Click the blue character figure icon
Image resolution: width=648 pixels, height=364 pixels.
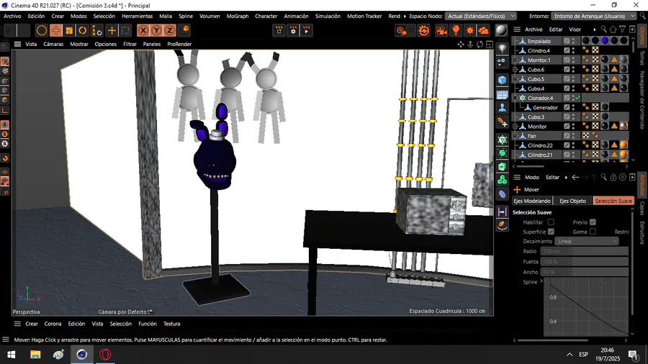click(502, 108)
